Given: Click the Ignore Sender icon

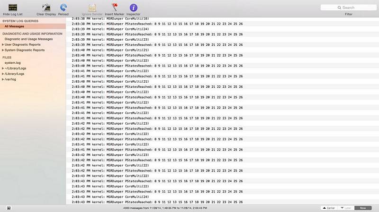Looking at the screenshot, I should tap(92, 8).
